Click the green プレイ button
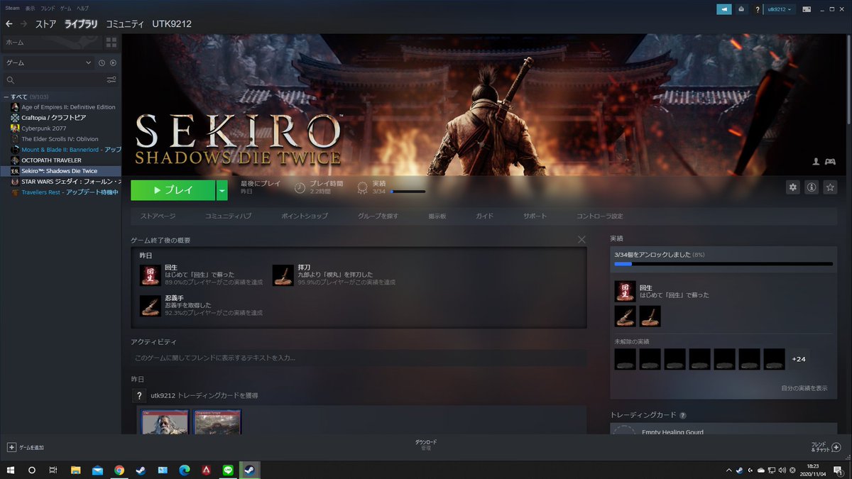852x479 pixels. point(173,190)
